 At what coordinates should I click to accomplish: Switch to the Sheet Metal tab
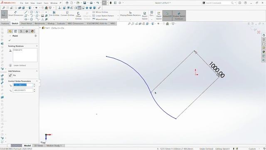tap(26, 23)
